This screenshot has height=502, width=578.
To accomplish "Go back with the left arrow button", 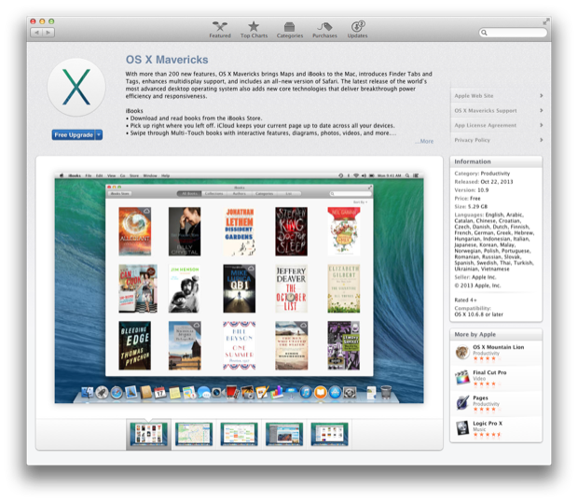I will [x=36, y=33].
